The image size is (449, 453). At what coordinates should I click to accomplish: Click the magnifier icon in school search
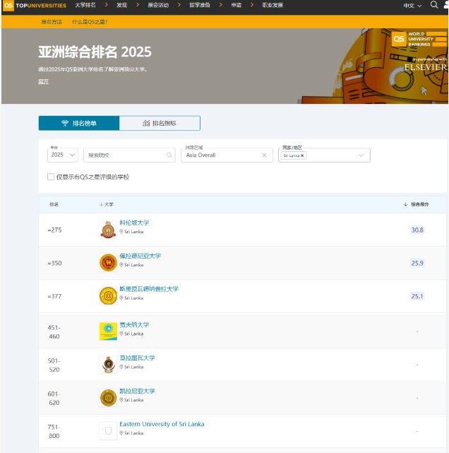point(169,155)
